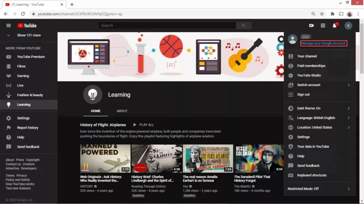Open Spirit of St. Louis video thumbnail
364x204 pixels.
157,159
